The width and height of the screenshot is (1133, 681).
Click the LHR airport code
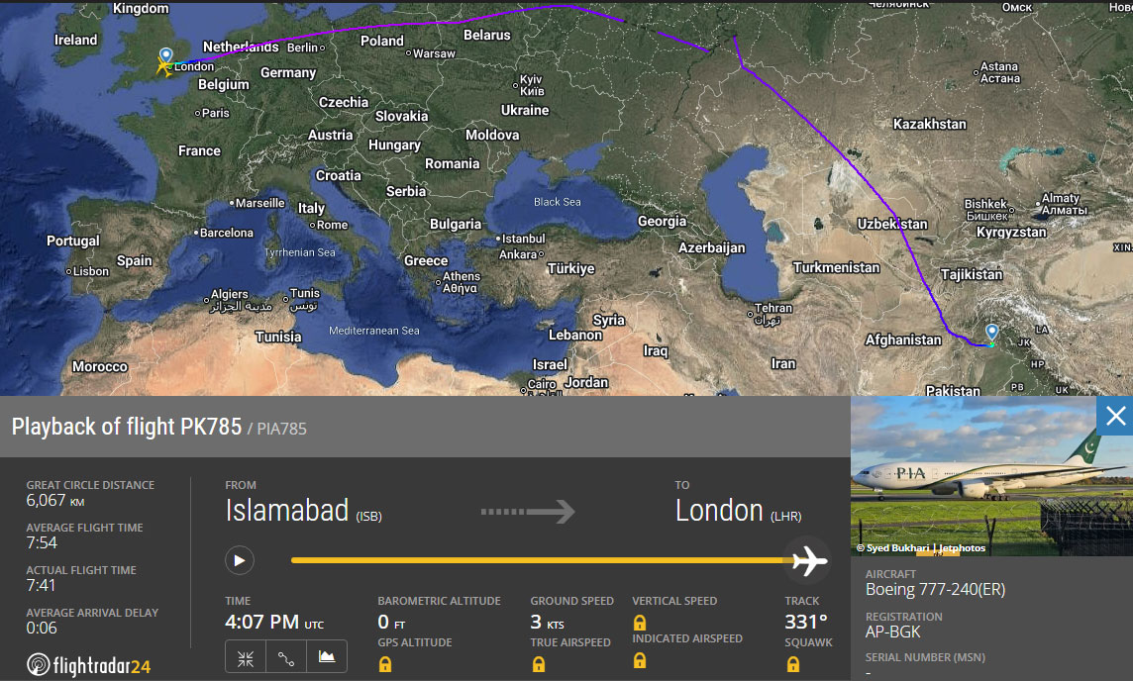785,517
